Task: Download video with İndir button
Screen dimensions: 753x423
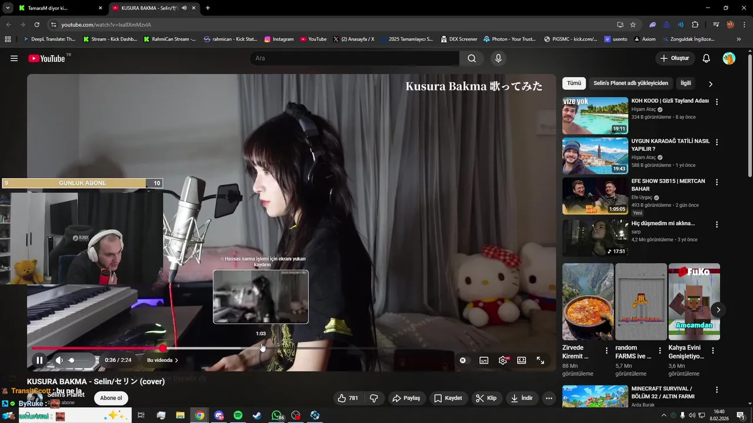Action: pyautogui.click(x=522, y=398)
